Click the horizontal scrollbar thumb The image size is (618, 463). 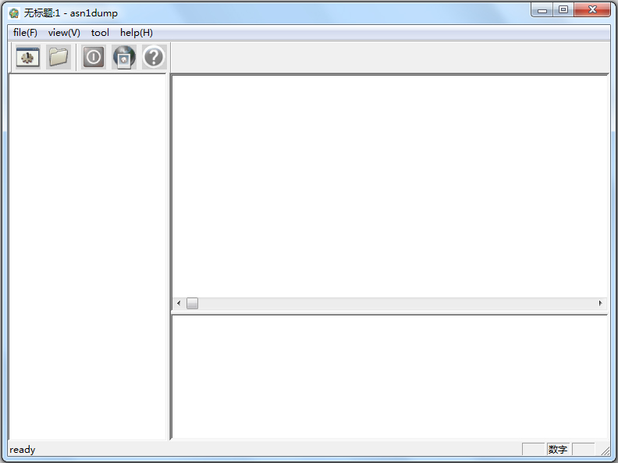click(x=192, y=303)
